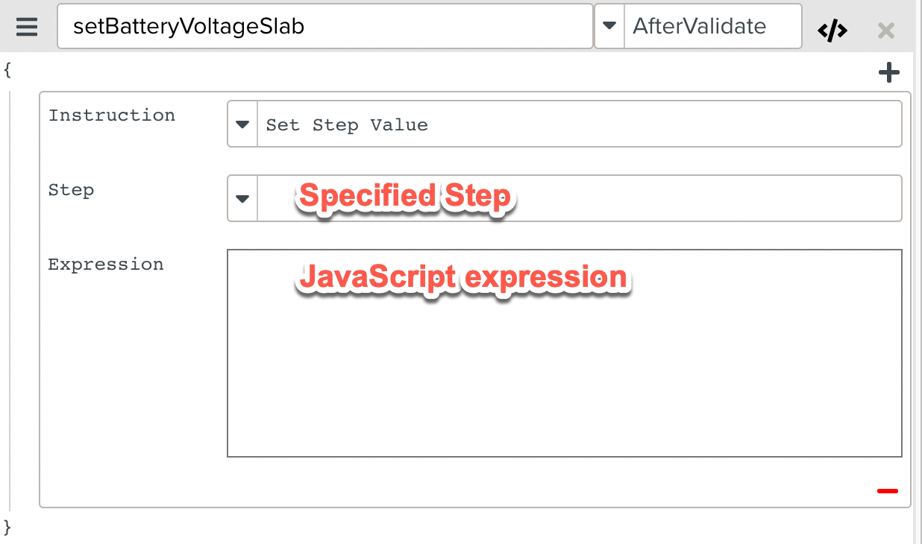Remove the instruction with red minus icon

[888, 491]
